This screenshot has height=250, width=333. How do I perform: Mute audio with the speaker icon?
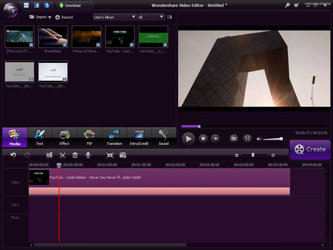[258, 138]
